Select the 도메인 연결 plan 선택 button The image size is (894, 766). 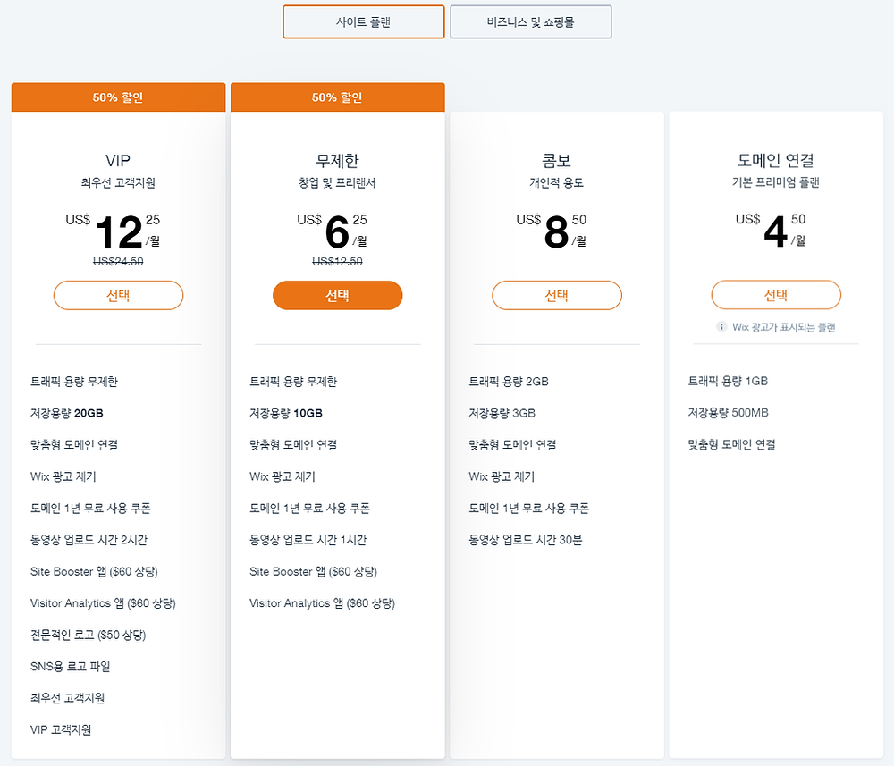click(x=775, y=295)
